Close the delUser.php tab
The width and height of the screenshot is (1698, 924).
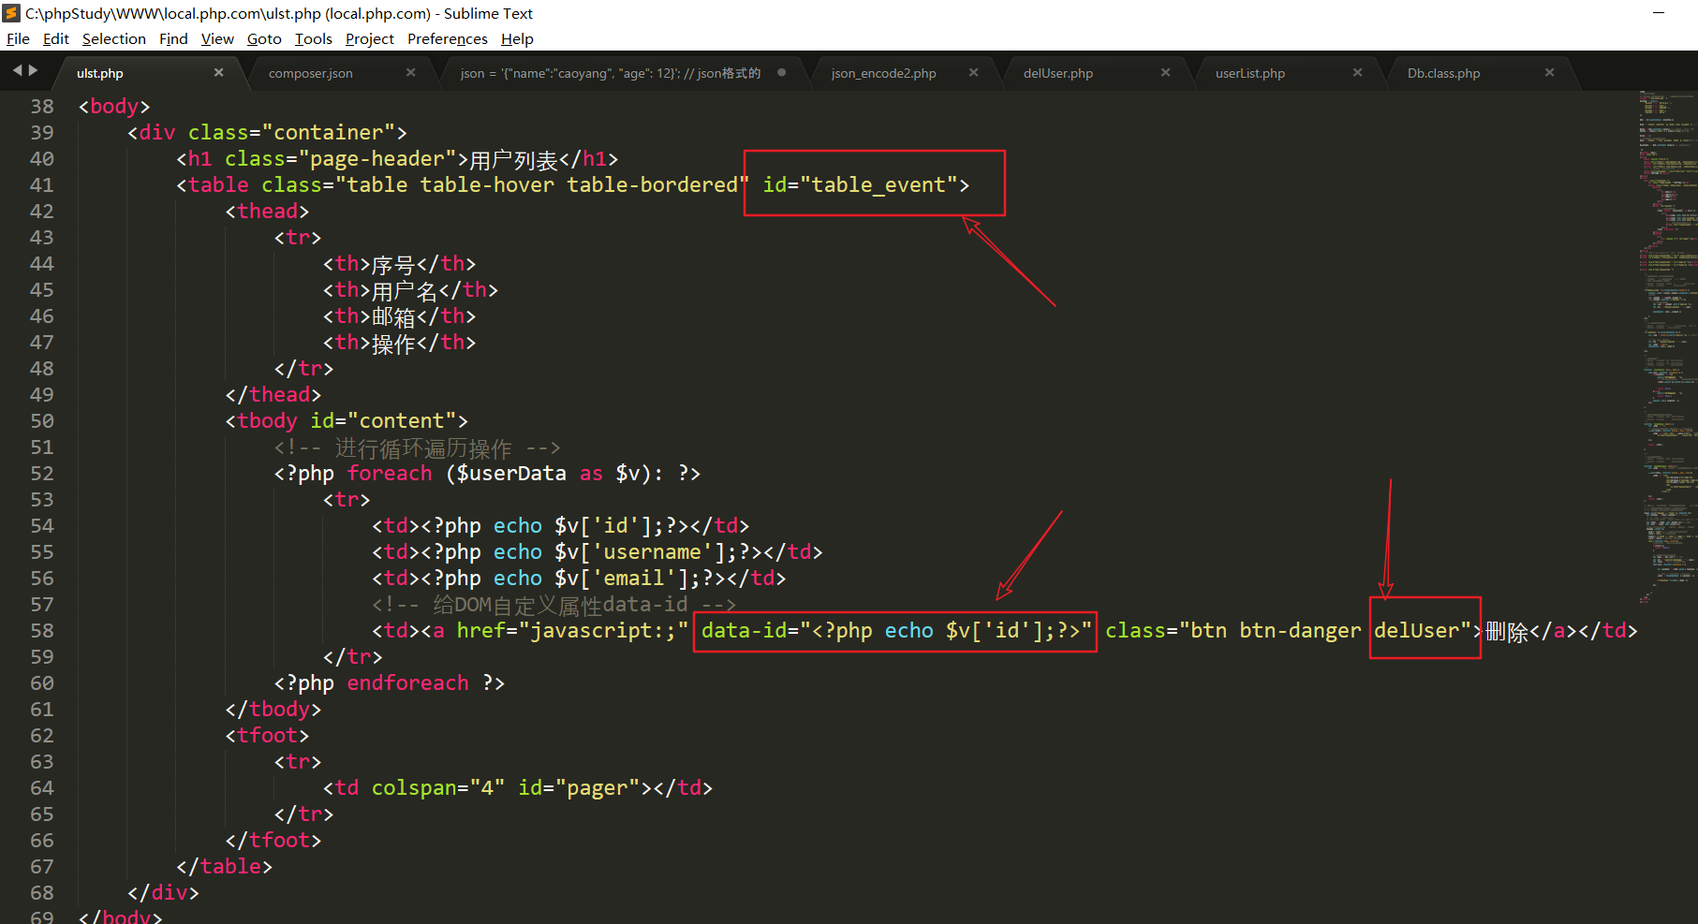pos(1165,73)
